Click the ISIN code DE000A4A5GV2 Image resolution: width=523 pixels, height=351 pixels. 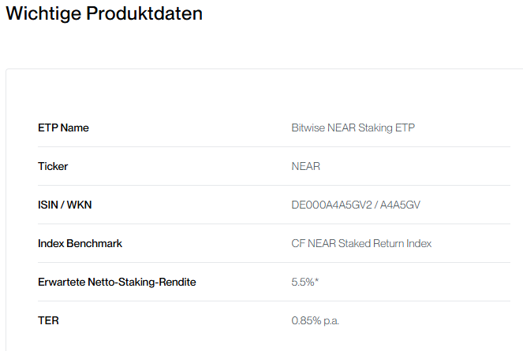point(331,205)
